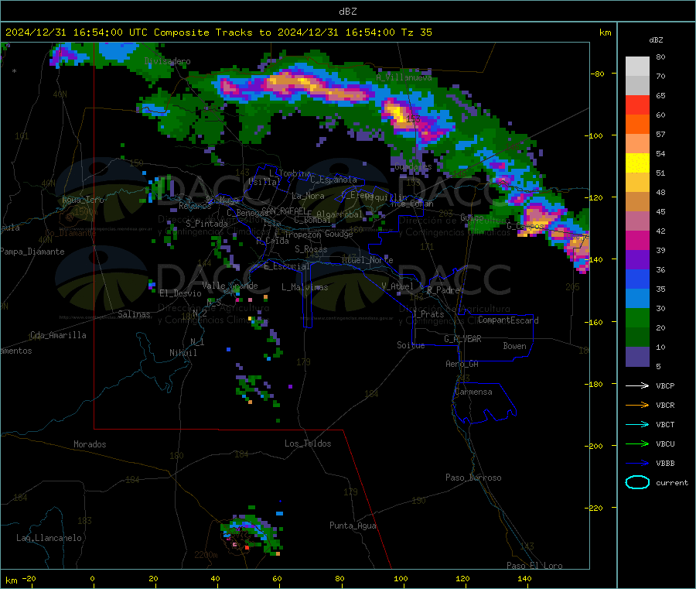Click the Paso_El_Loro label

coord(534,566)
